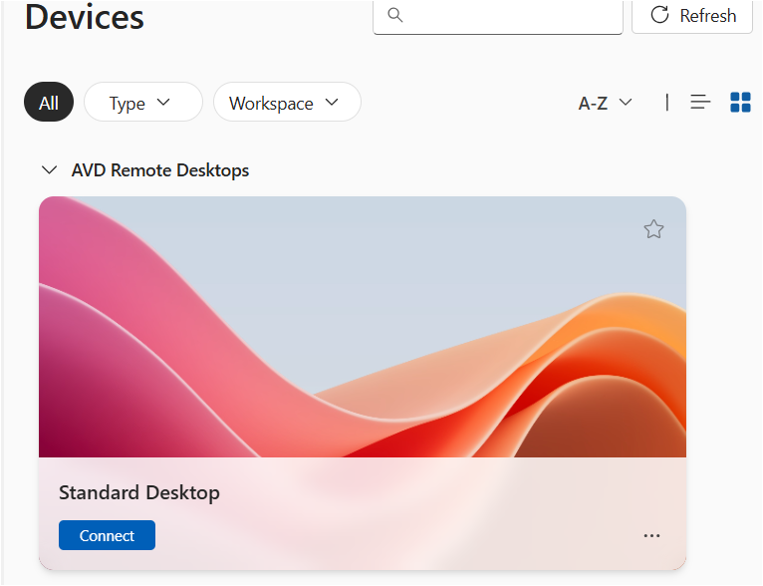Click the AVD Remote Desktops group label
This screenshot has width=763, height=586.
coord(160,170)
